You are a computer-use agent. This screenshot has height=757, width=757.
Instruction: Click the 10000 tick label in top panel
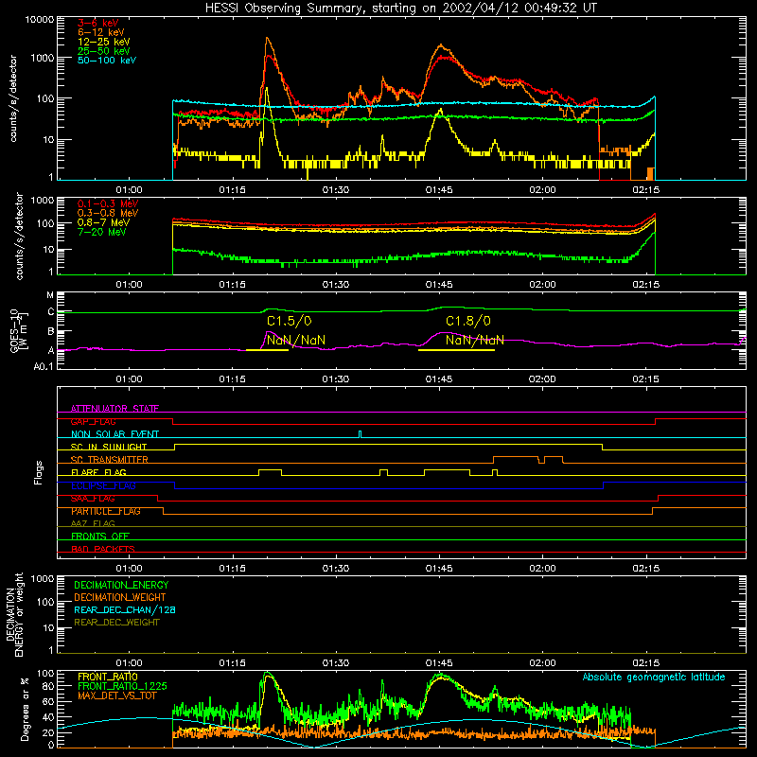pos(39,19)
